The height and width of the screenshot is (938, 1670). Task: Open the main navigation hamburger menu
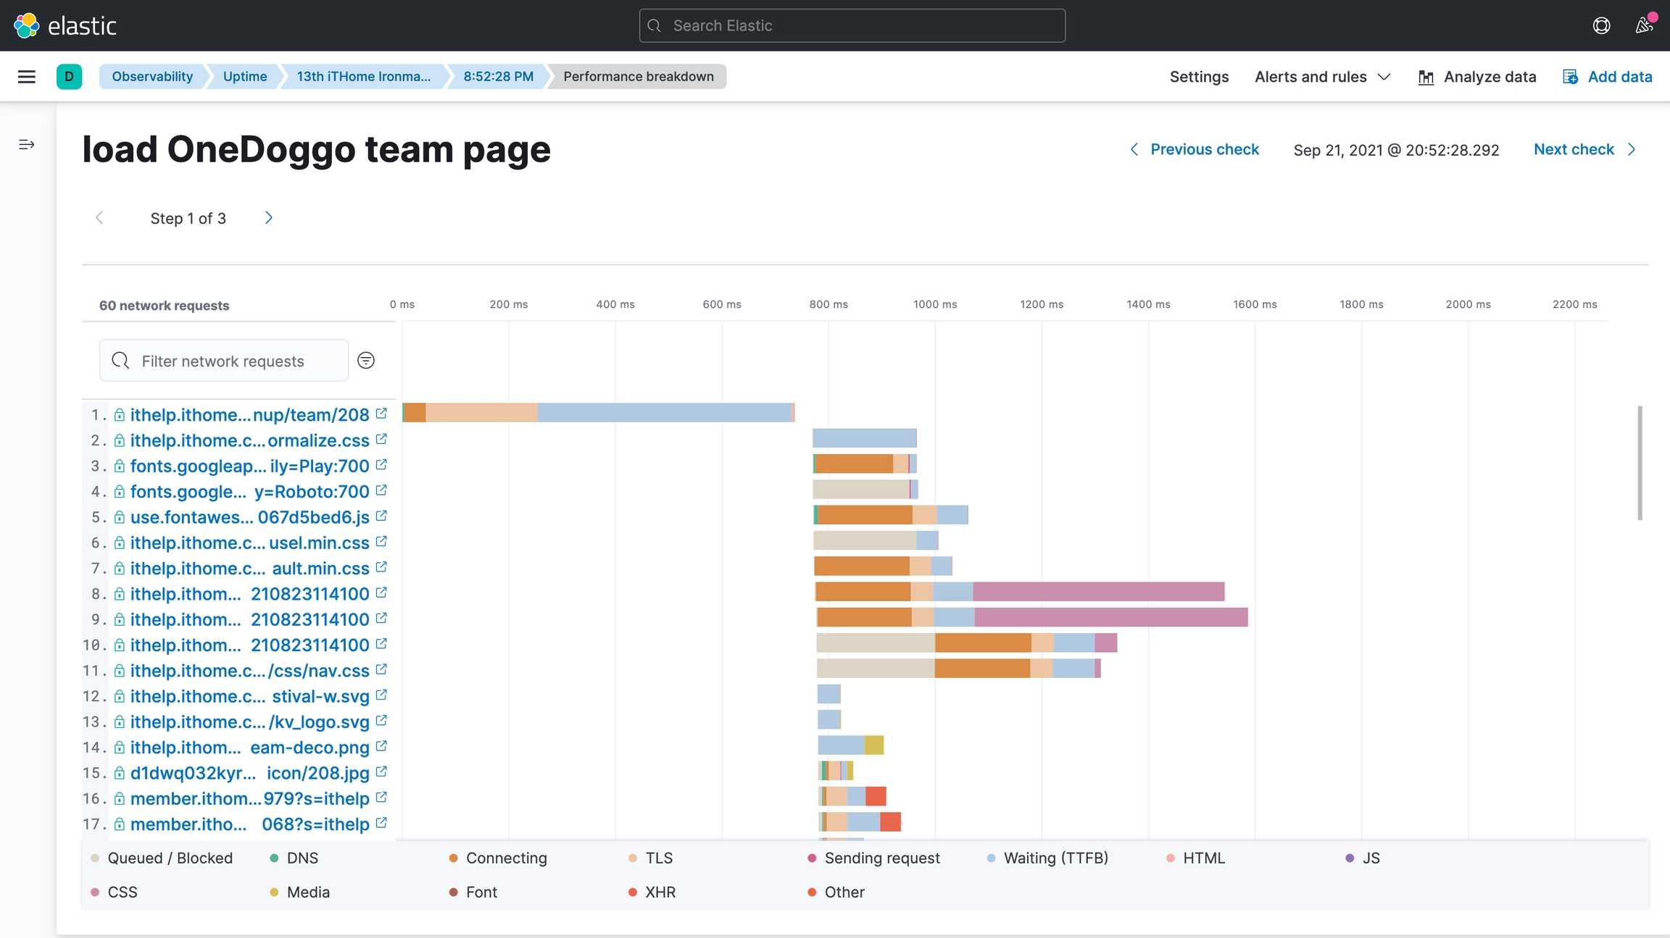coord(27,77)
